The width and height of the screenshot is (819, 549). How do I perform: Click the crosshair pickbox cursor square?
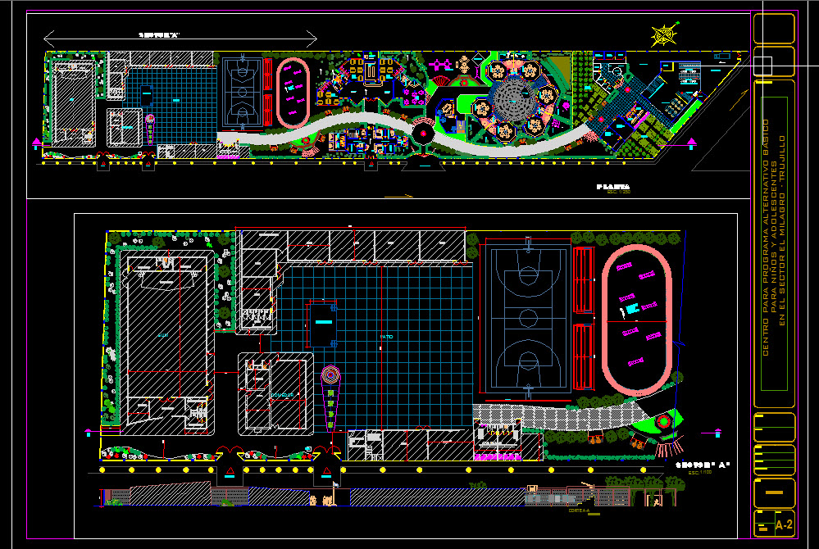[x=762, y=66]
